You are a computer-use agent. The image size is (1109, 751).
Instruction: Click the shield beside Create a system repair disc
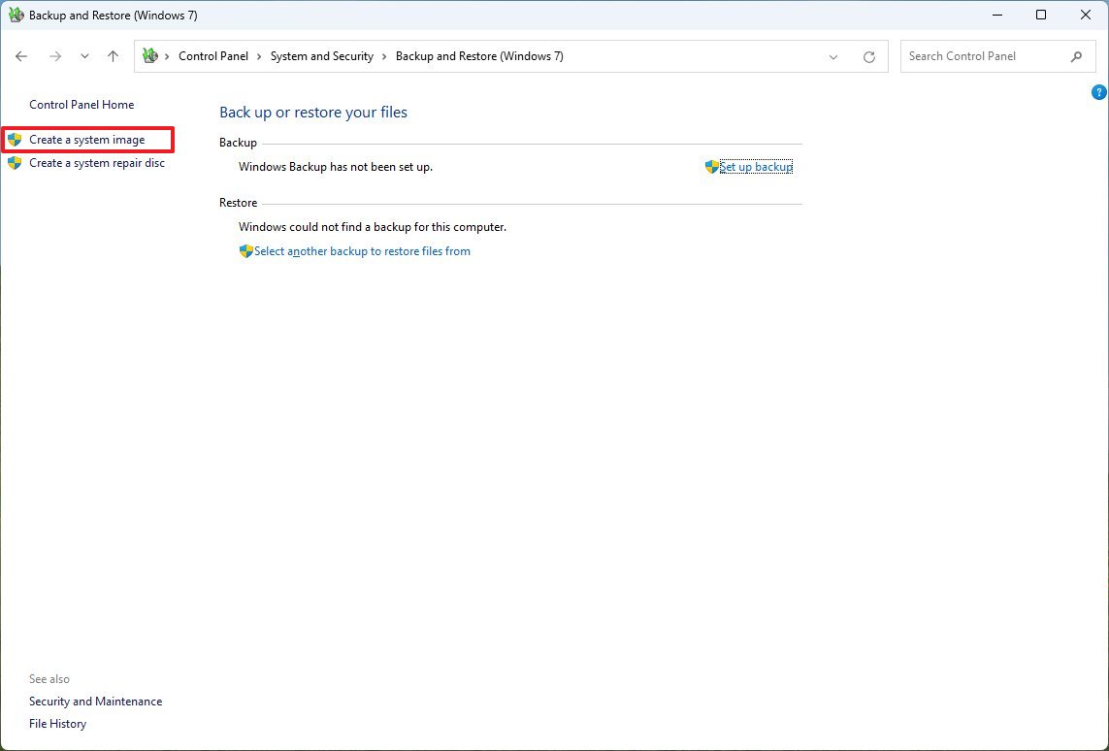(14, 163)
